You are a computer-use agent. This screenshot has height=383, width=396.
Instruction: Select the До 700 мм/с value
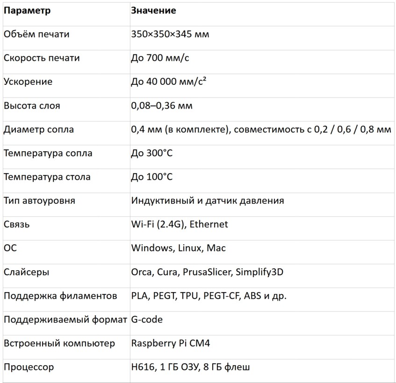[x=160, y=58]
